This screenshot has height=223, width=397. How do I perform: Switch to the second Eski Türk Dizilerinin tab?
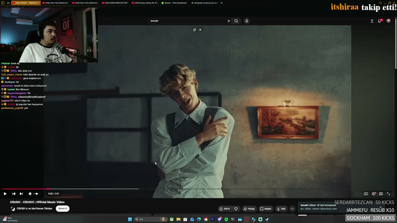click(x=85, y=3)
